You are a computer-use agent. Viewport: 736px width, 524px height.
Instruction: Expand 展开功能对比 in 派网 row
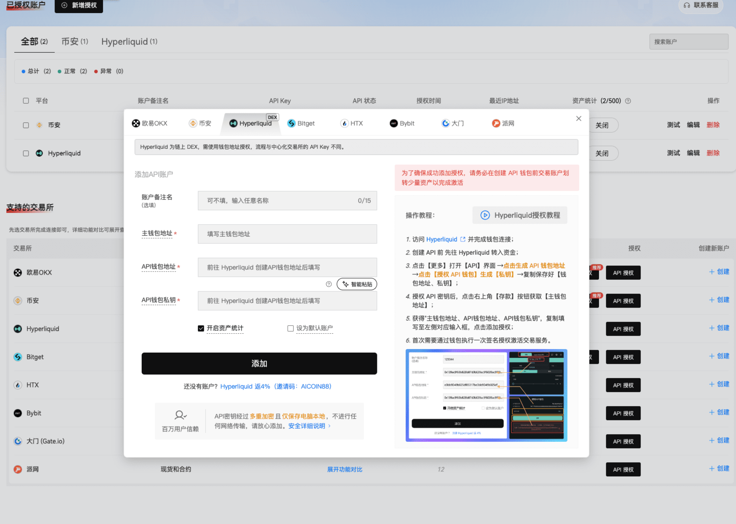(344, 469)
